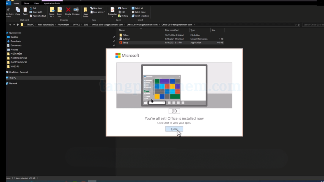Open Downloads in navigation pane

click(16, 41)
